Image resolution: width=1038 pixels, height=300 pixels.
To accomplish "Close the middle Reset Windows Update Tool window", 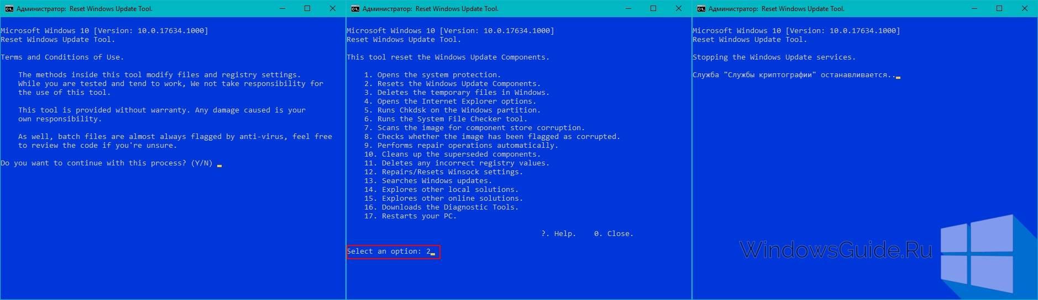I will (x=679, y=9).
